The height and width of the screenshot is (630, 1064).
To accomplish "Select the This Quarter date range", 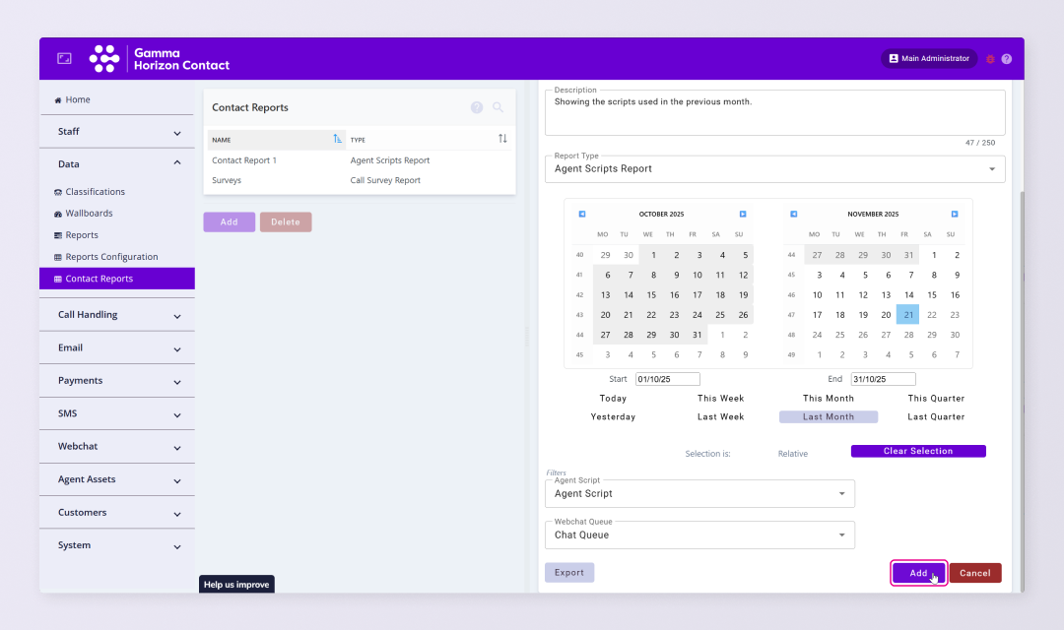I will (936, 399).
